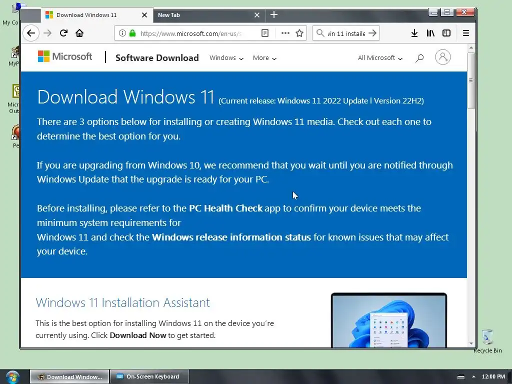Bookmark this page with the star

pos(299,33)
